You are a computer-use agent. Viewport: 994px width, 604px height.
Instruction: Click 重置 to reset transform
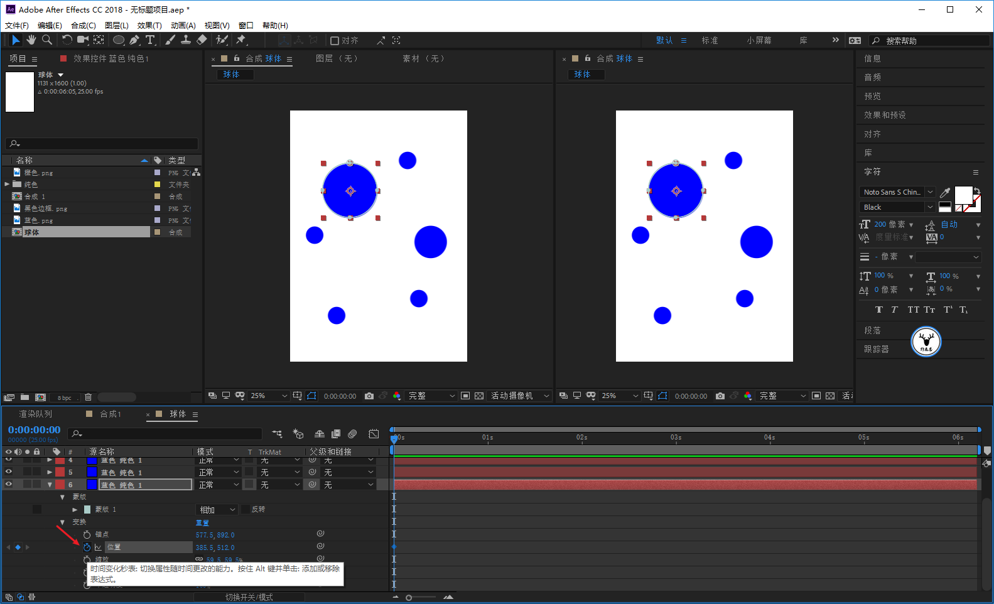tap(202, 522)
